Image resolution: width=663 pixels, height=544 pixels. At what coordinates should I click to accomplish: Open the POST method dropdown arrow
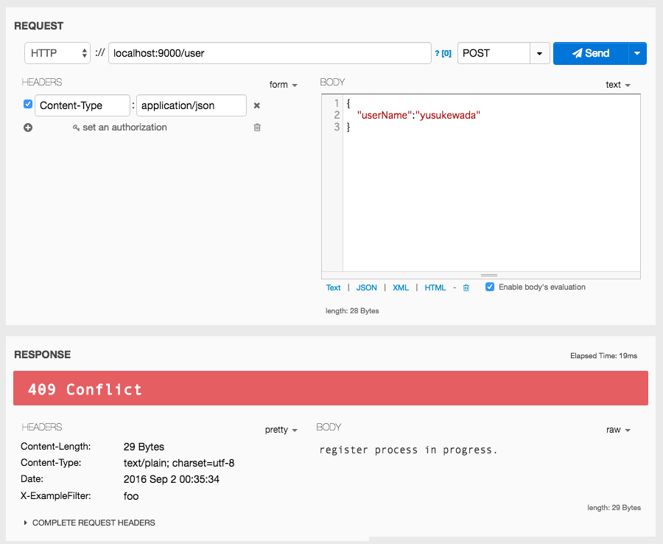point(540,53)
